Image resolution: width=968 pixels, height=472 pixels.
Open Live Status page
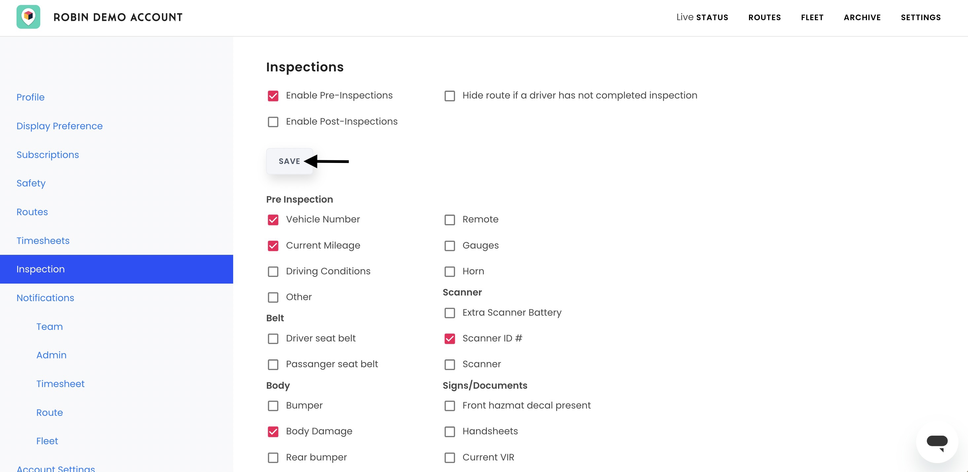(702, 17)
